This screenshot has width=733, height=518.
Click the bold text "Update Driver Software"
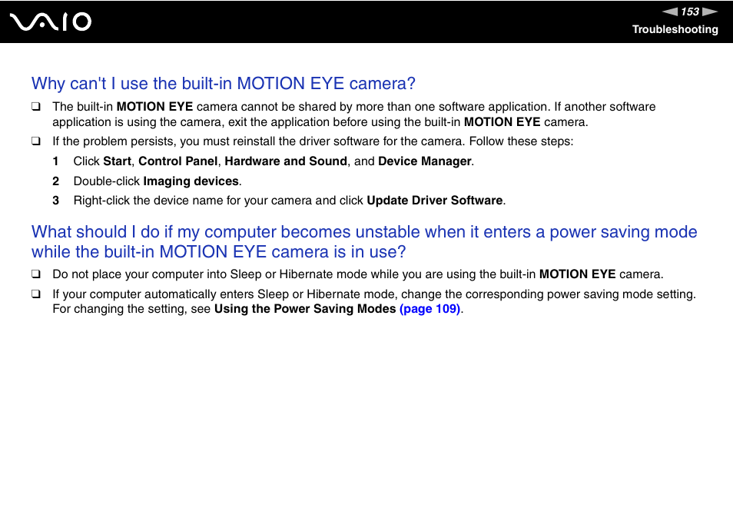coord(435,201)
